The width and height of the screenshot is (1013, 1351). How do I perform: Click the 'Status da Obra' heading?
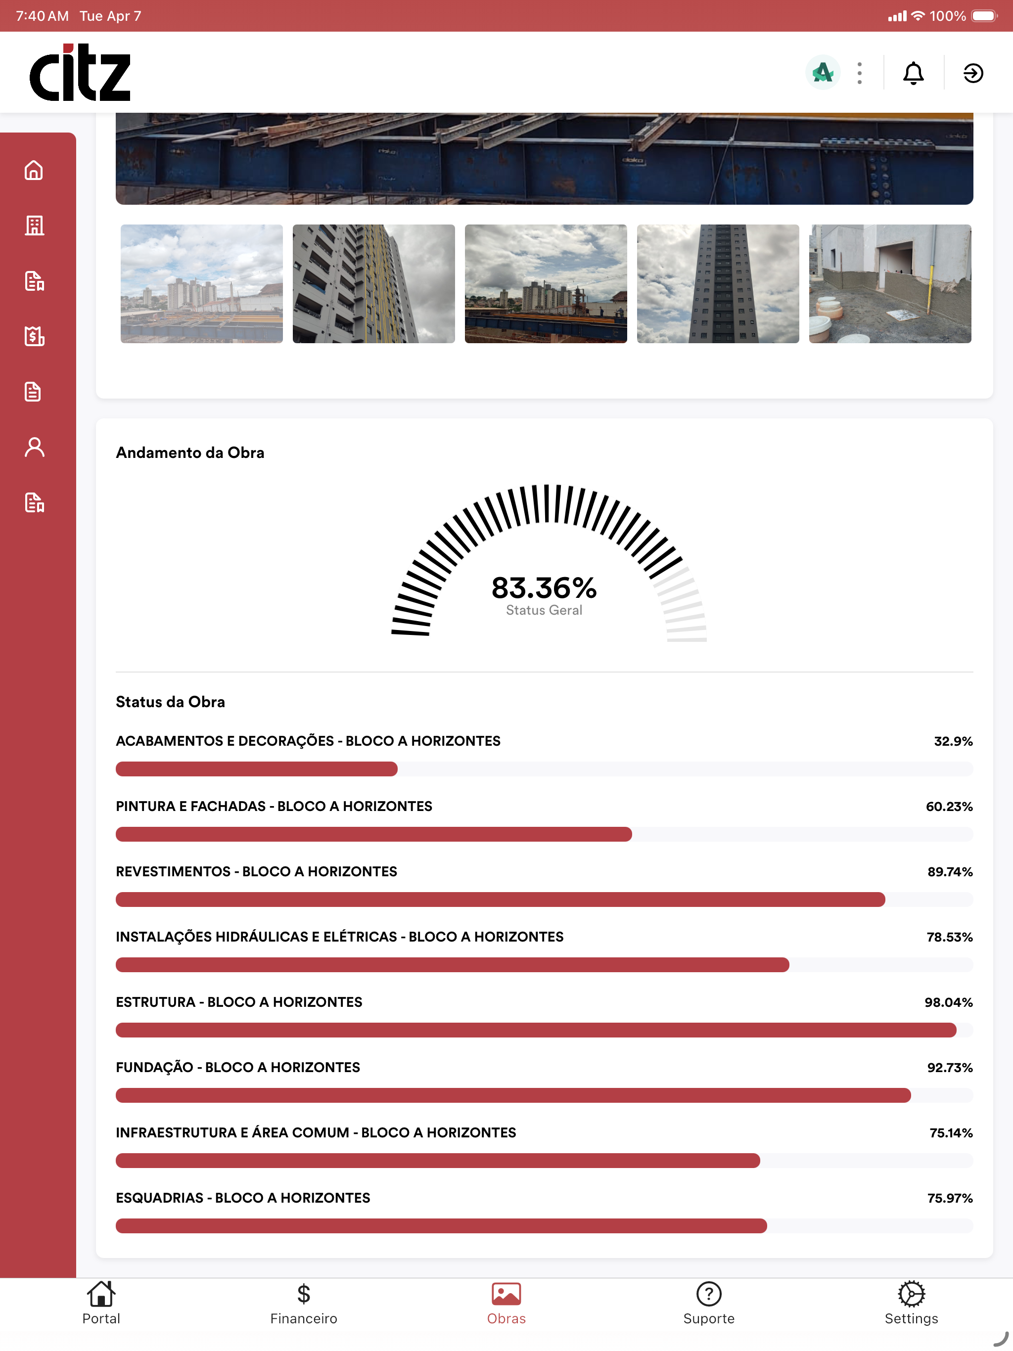pos(171,702)
